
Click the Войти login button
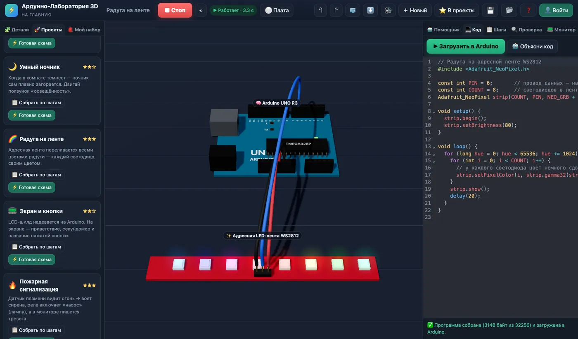click(x=556, y=10)
